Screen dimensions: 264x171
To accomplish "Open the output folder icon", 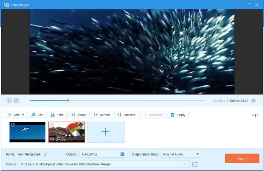I will click(x=195, y=164).
